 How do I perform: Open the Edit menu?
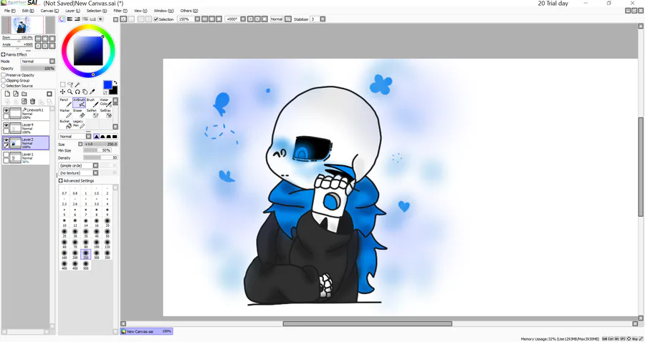coord(28,11)
